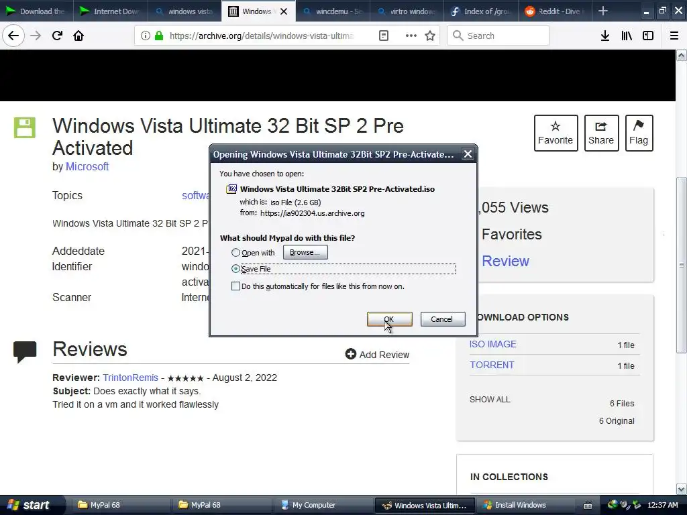Click the taskbar clock 12:37 AM
Screen dimensions: 687x515
(663, 505)
